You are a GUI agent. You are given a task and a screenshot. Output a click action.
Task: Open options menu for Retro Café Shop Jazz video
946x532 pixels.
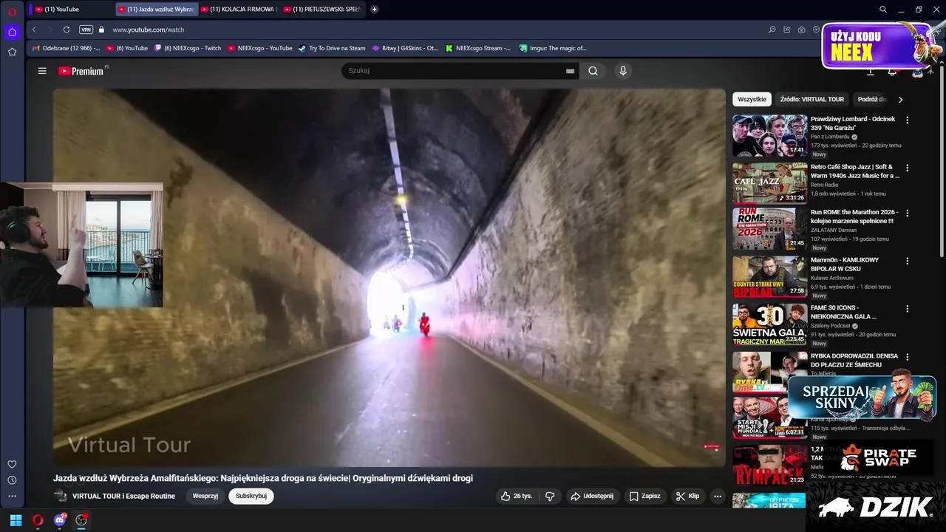908,168
